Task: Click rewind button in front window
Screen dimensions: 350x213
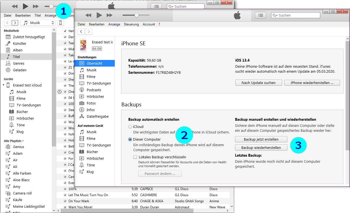Action: coord(88,15)
